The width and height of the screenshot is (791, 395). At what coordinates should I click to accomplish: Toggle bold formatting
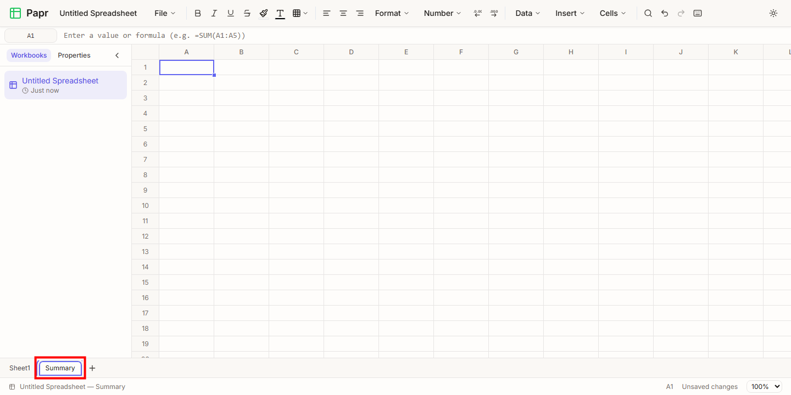(x=198, y=13)
